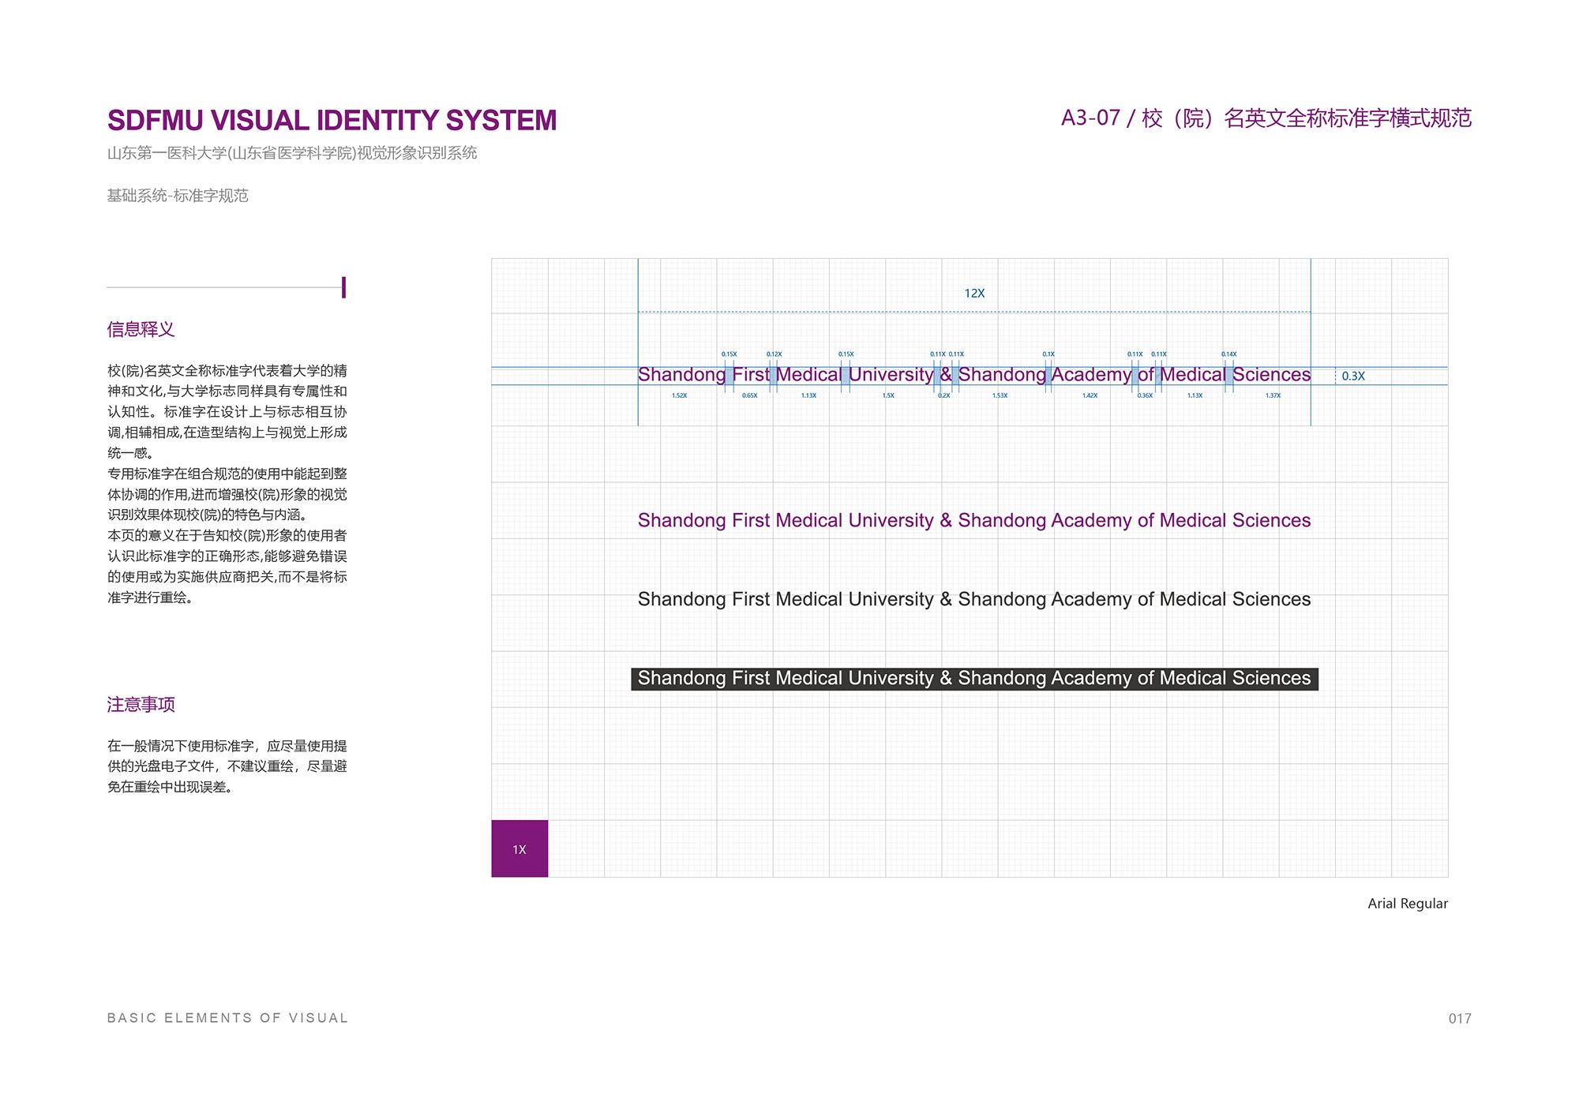Click page number 017
The height and width of the screenshot is (1116, 1579).
click(1459, 1018)
